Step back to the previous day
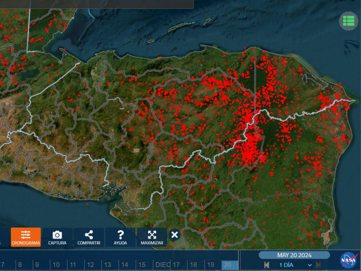The width and height of the screenshot is (361, 271). [x=267, y=265]
